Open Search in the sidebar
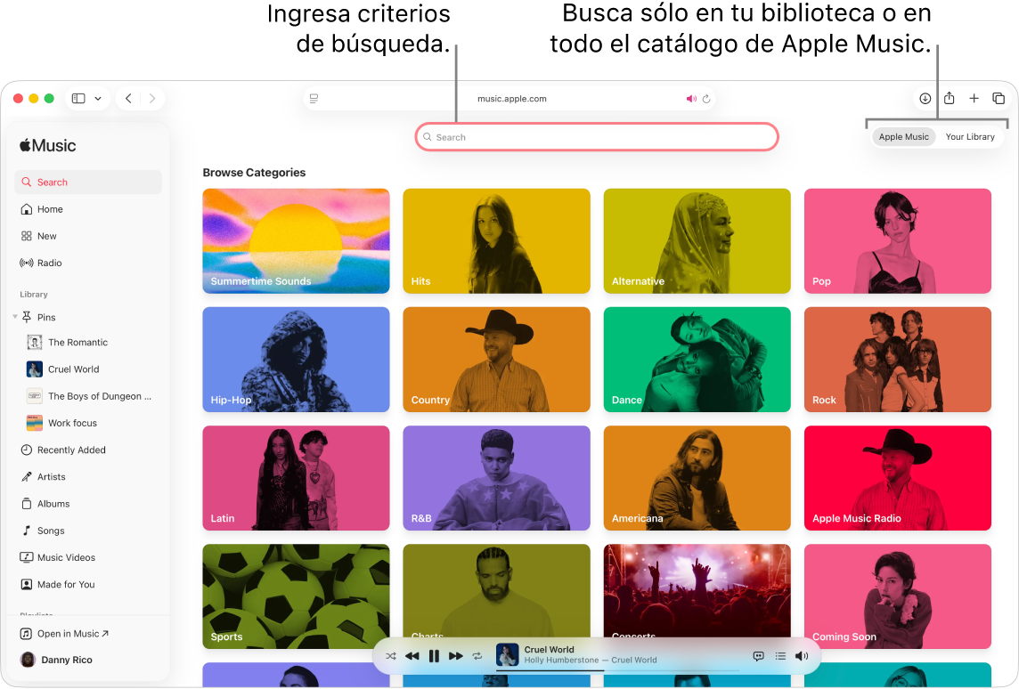The width and height of the screenshot is (1019, 689). pos(87,182)
